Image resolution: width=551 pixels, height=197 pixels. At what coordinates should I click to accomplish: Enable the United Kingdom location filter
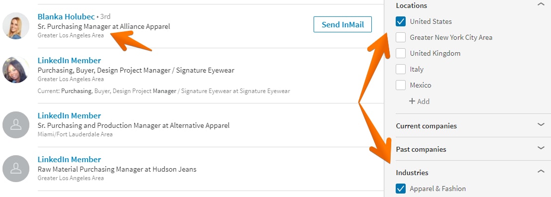tap(401, 53)
